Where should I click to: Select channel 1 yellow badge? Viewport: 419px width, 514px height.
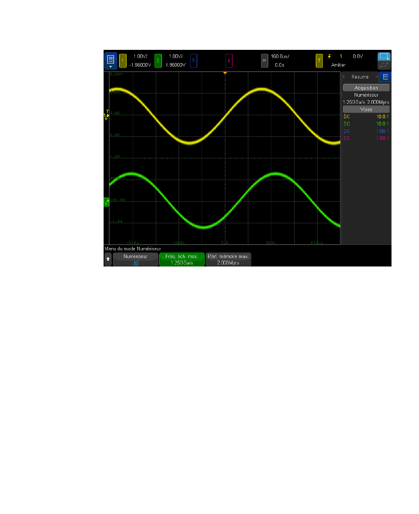click(x=123, y=60)
